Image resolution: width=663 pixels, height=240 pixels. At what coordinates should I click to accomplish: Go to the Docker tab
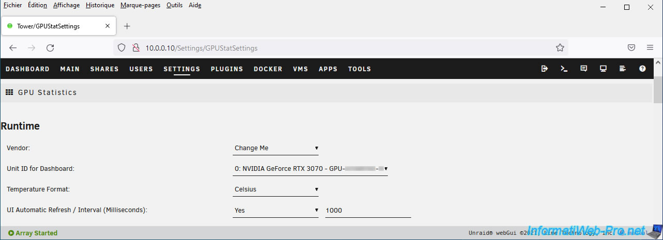[268, 69]
